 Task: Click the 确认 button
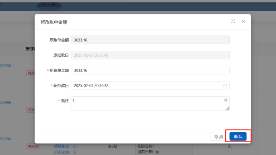[238, 137]
